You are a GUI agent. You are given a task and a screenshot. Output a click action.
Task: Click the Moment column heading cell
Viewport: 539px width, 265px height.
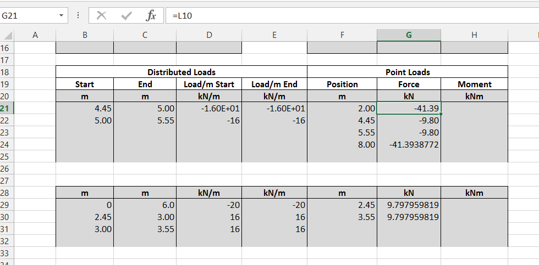[x=474, y=84]
